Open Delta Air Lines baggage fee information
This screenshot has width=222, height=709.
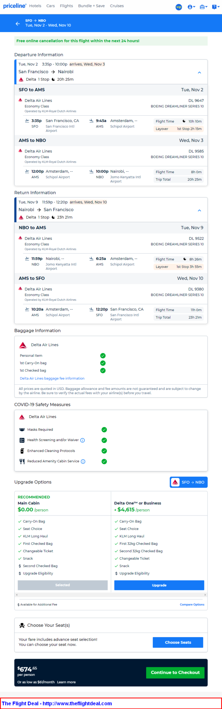52,378
